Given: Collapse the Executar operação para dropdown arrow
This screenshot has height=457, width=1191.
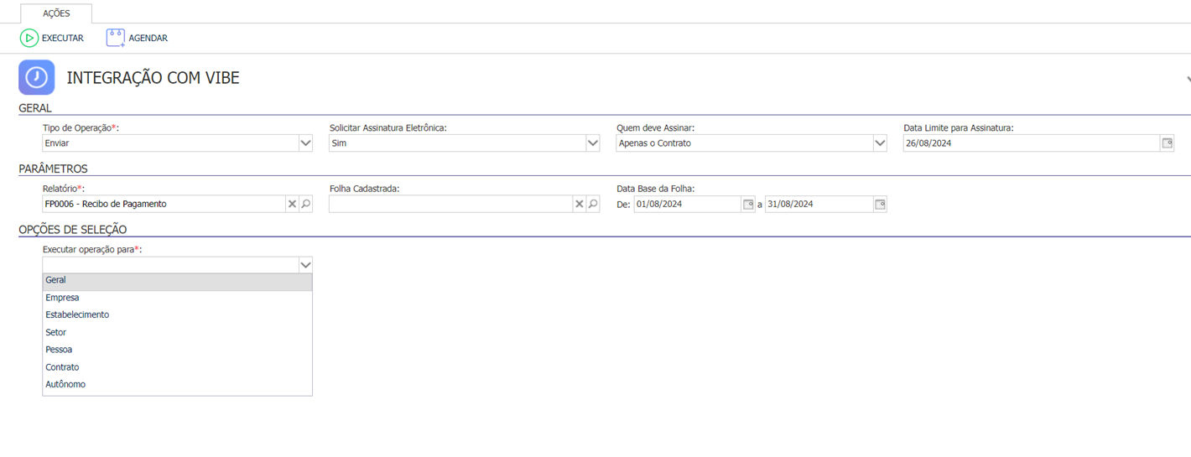Looking at the screenshot, I should click(x=305, y=265).
